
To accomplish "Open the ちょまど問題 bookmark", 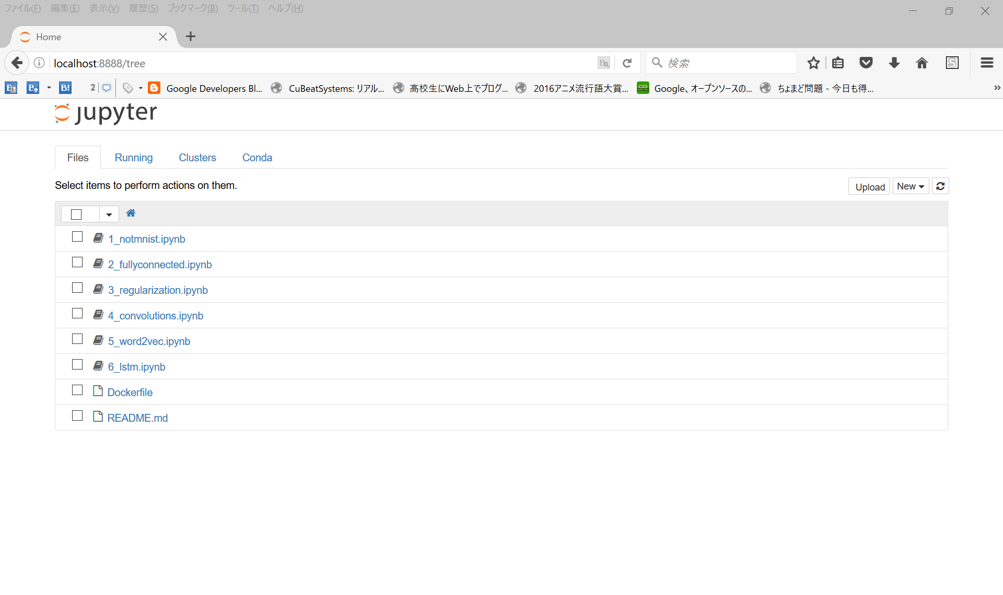I will tap(817, 88).
